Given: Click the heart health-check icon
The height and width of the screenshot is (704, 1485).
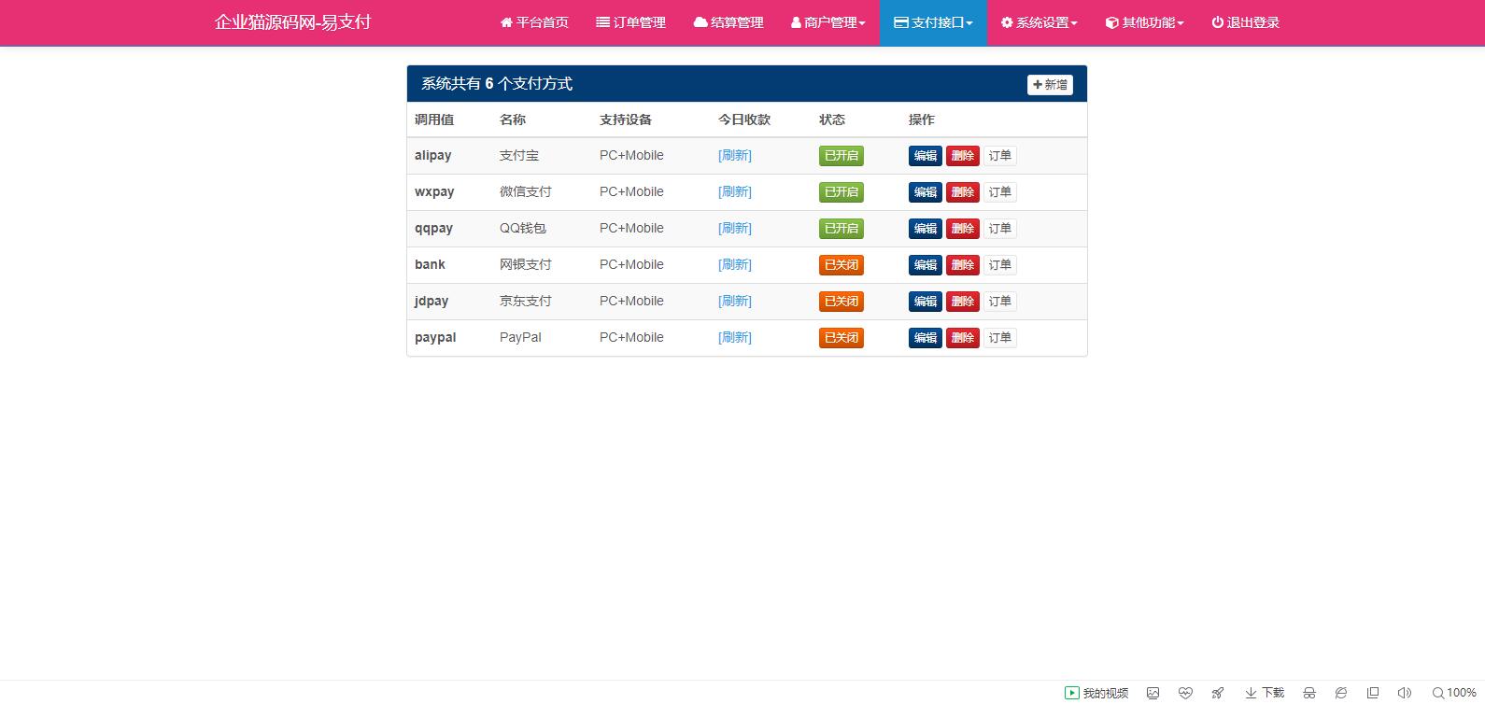Looking at the screenshot, I should click(x=1185, y=693).
